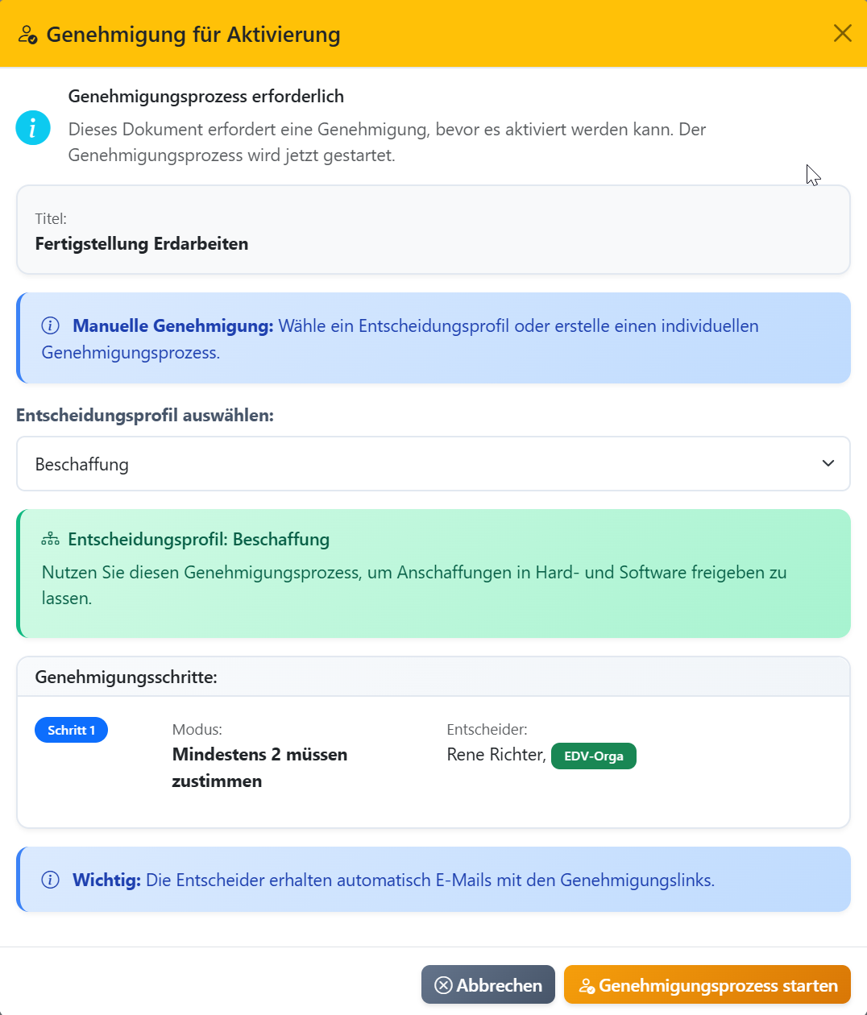The image size is (867, 1015).
Task: Click the blue info circle next to the description
Action: click(x=33, y=126)
